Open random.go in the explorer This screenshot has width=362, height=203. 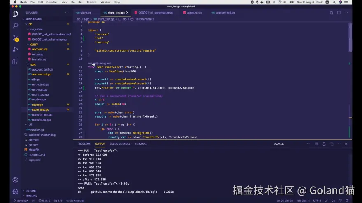[x=37, y=130]
